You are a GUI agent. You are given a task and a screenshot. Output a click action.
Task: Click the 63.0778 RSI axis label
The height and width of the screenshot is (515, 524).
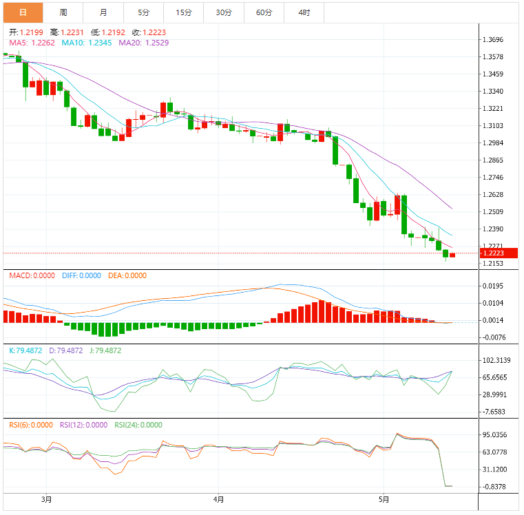coord(495,452)
